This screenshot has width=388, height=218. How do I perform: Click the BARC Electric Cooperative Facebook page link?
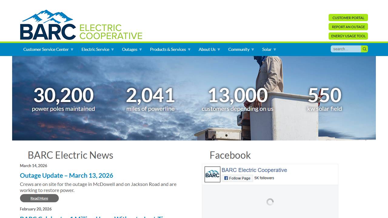(x=254, y=170)
